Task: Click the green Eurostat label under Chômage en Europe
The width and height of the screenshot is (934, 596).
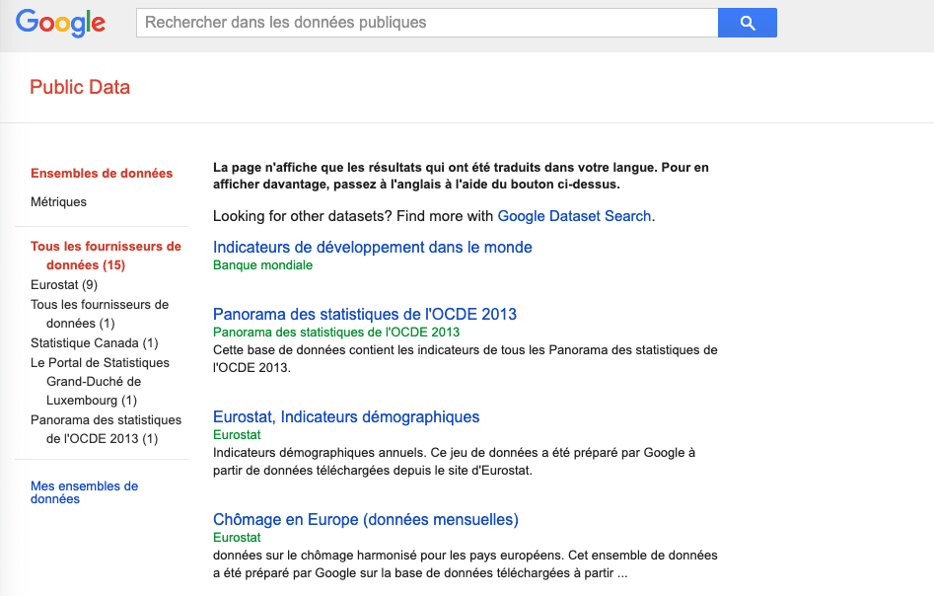Action: (x=237, y=538)
